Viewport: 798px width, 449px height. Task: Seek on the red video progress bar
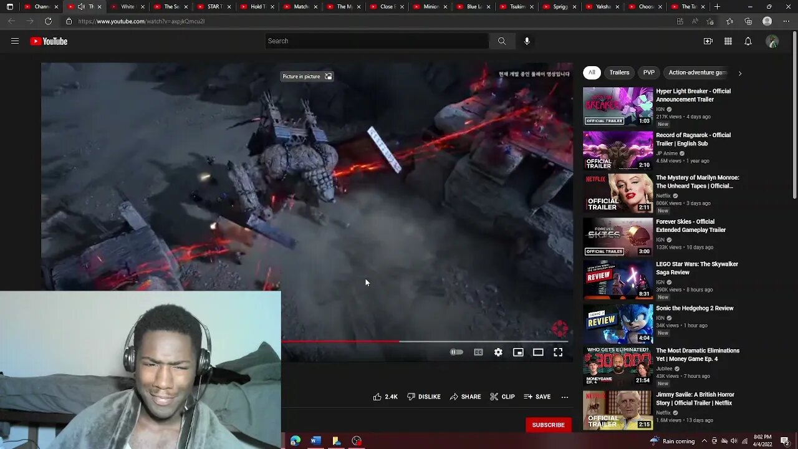click(340, 341)
